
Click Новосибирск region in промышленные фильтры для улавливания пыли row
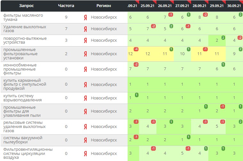[104, 111]
